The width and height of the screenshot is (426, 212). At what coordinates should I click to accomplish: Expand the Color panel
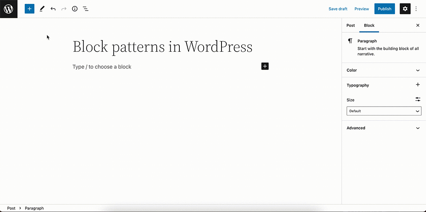(x=384, y=70)
